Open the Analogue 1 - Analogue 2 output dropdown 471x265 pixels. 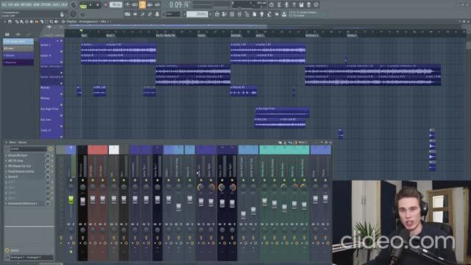pos(32,258)
